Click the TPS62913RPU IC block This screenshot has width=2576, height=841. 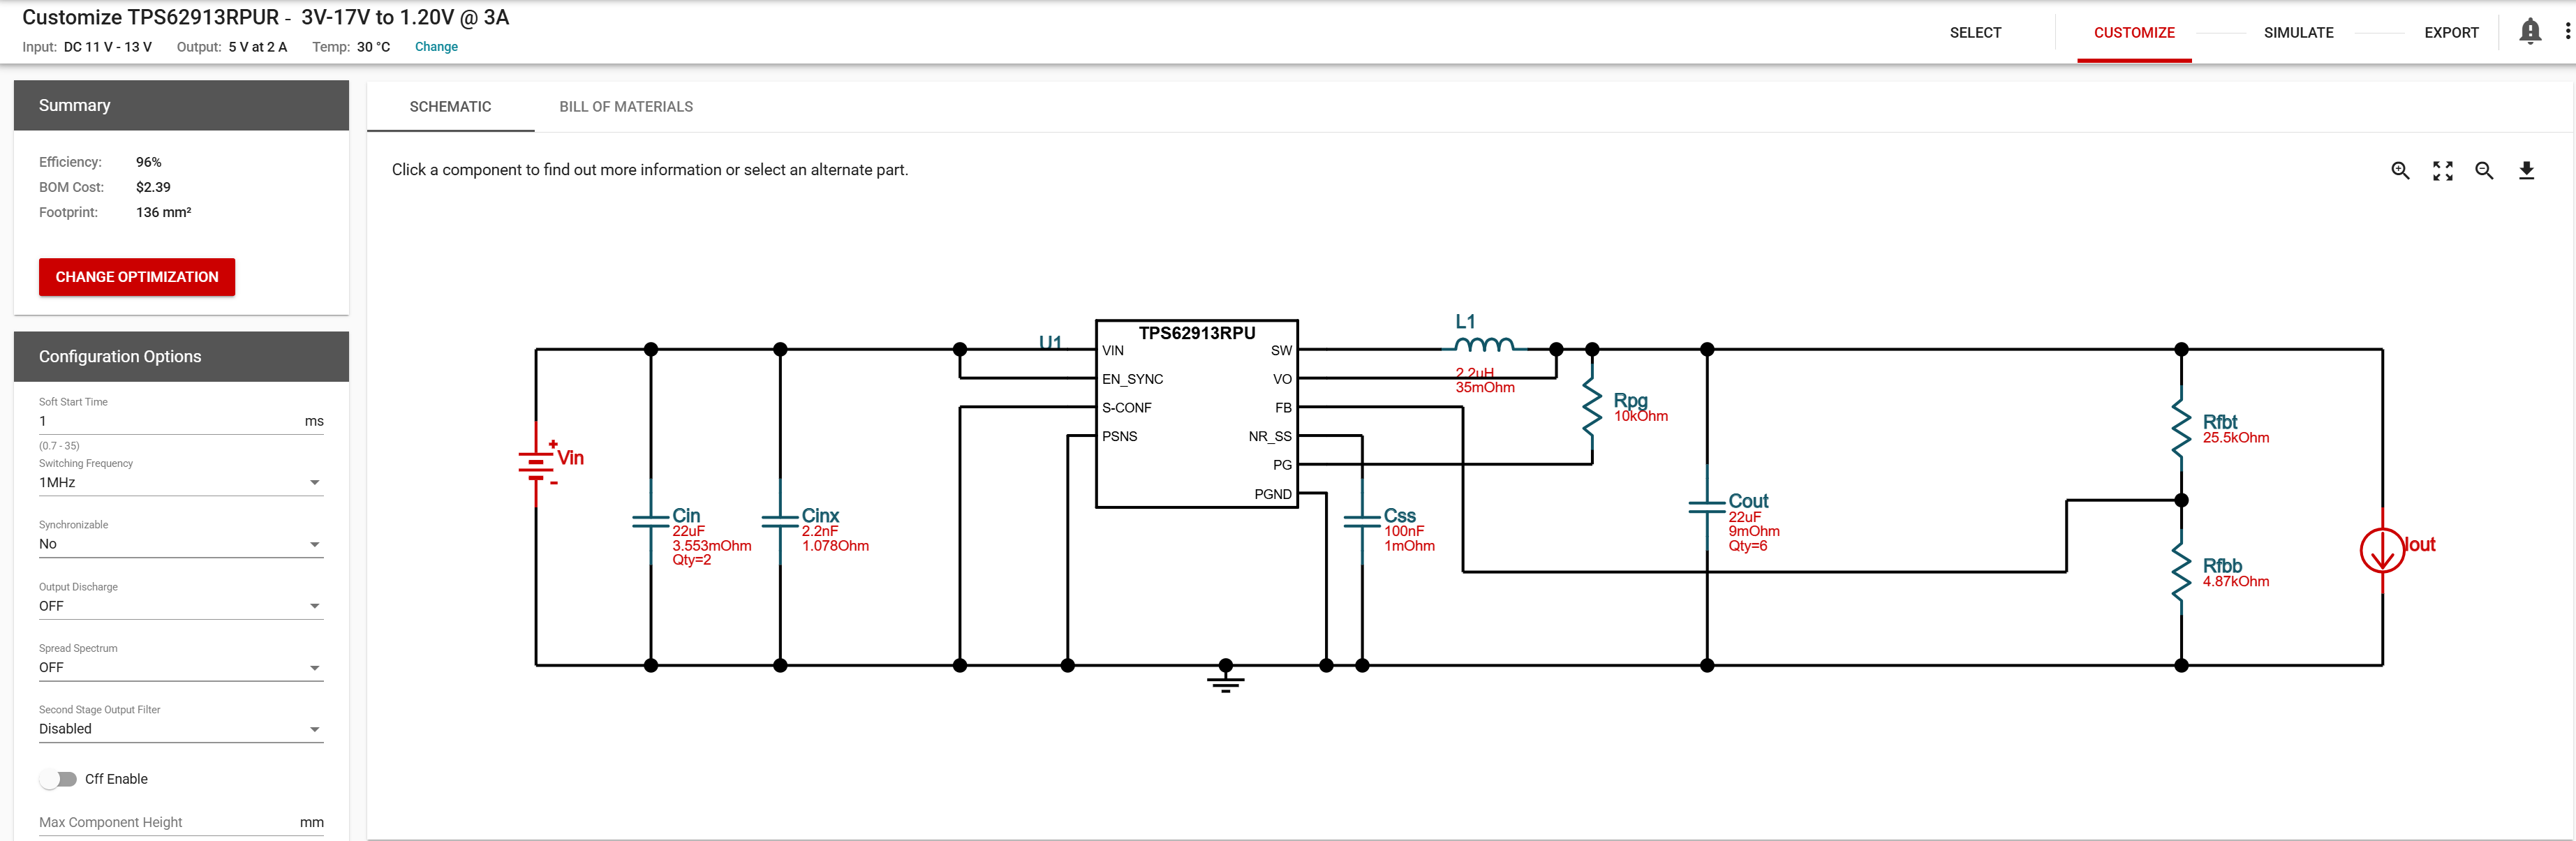[1197, 414]
